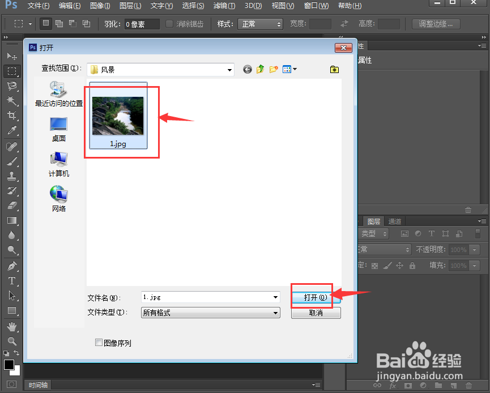Select the Brush tool
The image size is (490, 393).
12,161
